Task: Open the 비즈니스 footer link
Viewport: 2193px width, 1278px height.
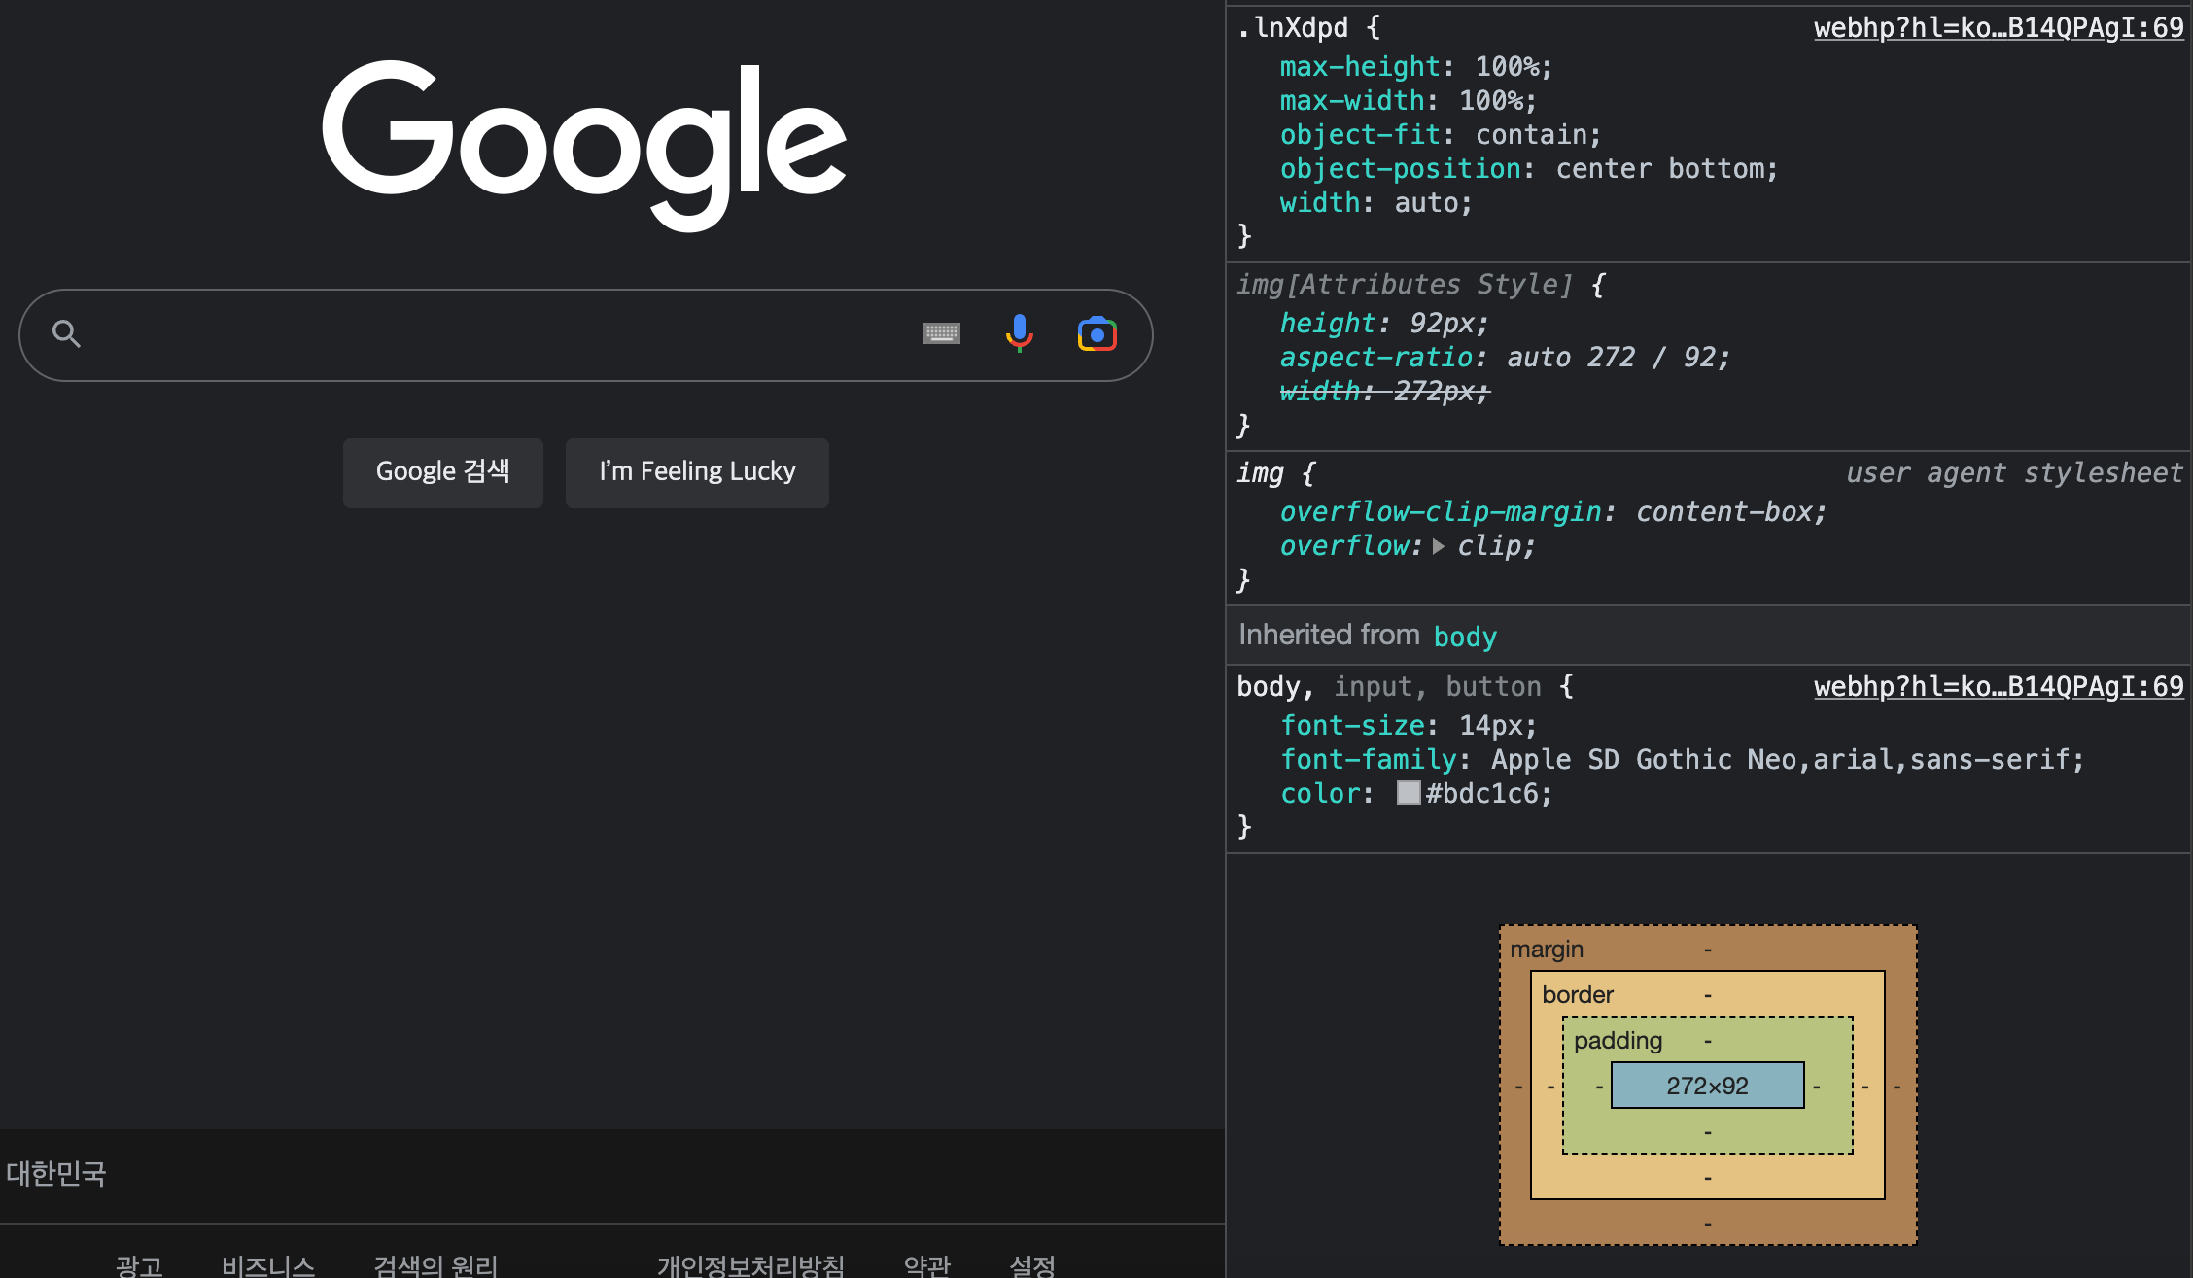Action: coord(268,1264)
